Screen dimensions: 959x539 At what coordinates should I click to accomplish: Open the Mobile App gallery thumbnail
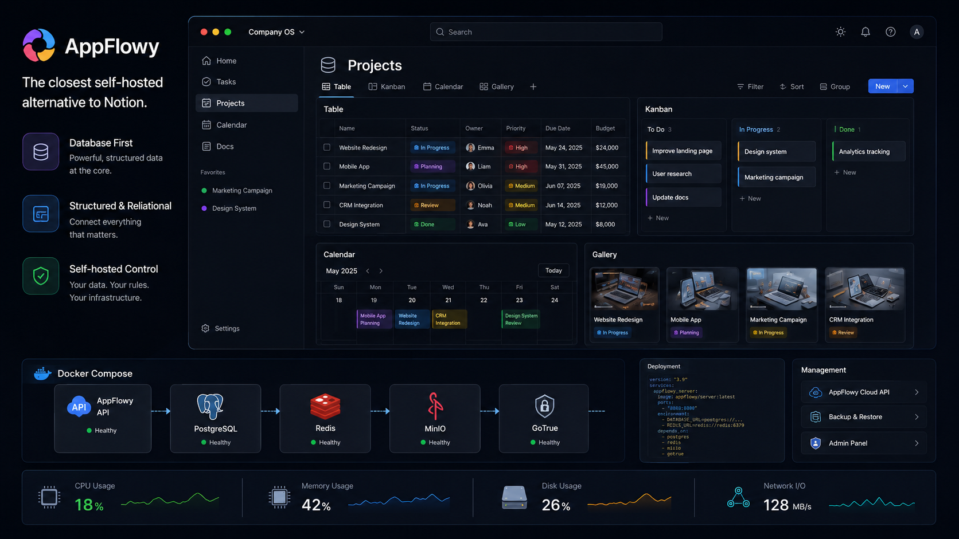tap(703, 289)
